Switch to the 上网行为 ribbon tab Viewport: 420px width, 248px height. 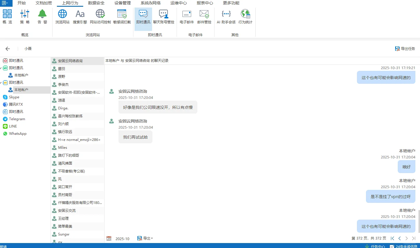point(70,3)
